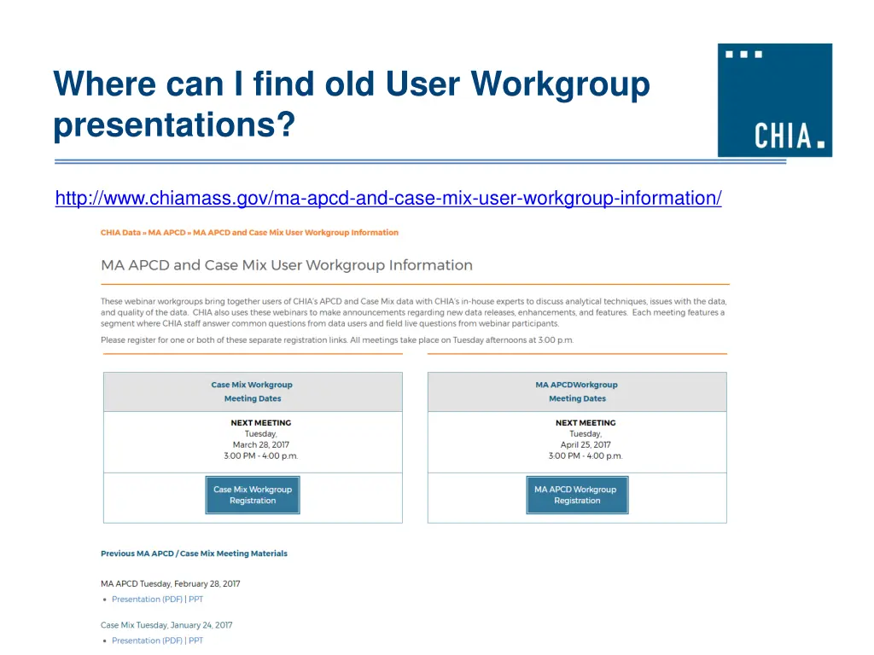Click the embedded webpage screenshot thumbnail

(x=415, y=435)
